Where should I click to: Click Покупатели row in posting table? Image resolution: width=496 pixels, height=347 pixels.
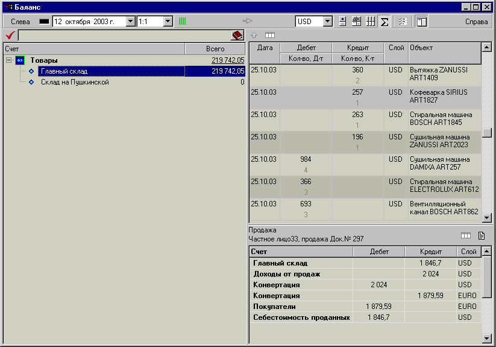pos(365,307)
